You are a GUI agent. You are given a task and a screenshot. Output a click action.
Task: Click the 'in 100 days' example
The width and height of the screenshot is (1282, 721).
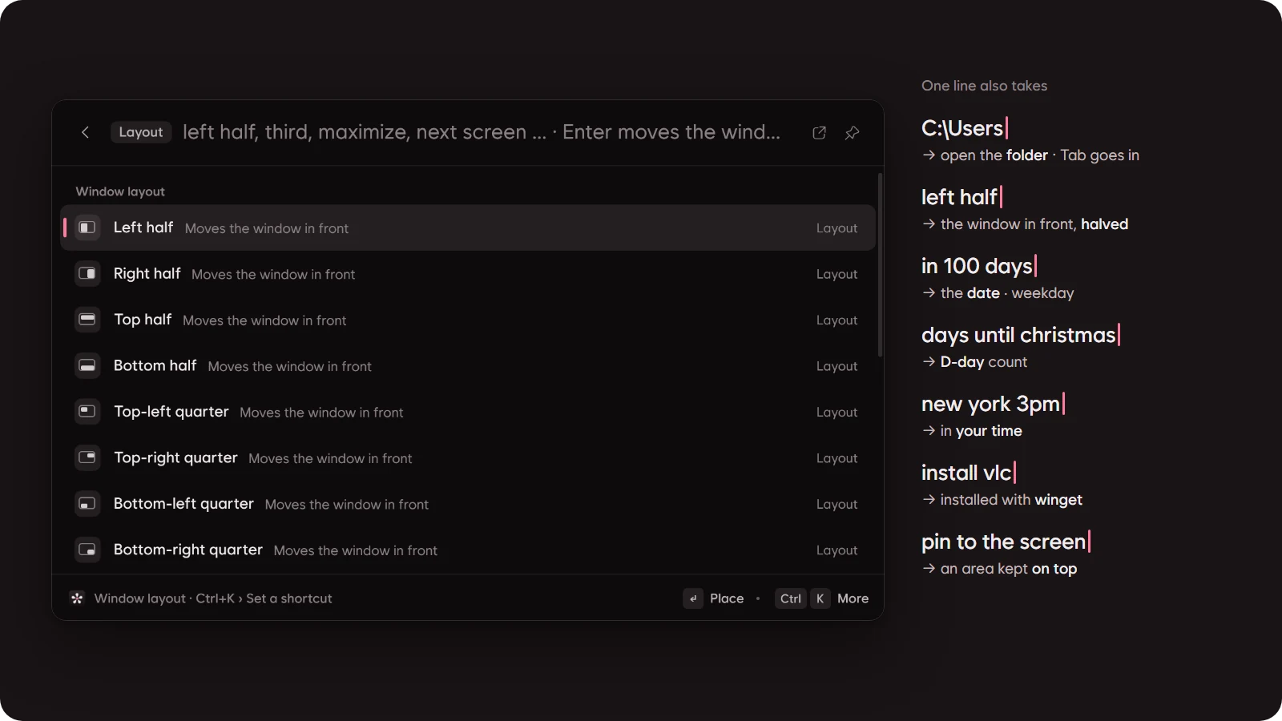tap(977, 266)
